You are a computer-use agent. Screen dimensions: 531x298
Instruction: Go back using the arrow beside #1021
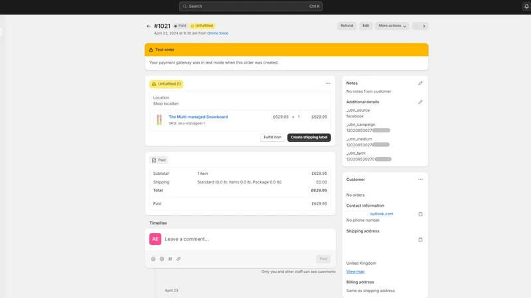pyautogui.click(x=148, y=26)
